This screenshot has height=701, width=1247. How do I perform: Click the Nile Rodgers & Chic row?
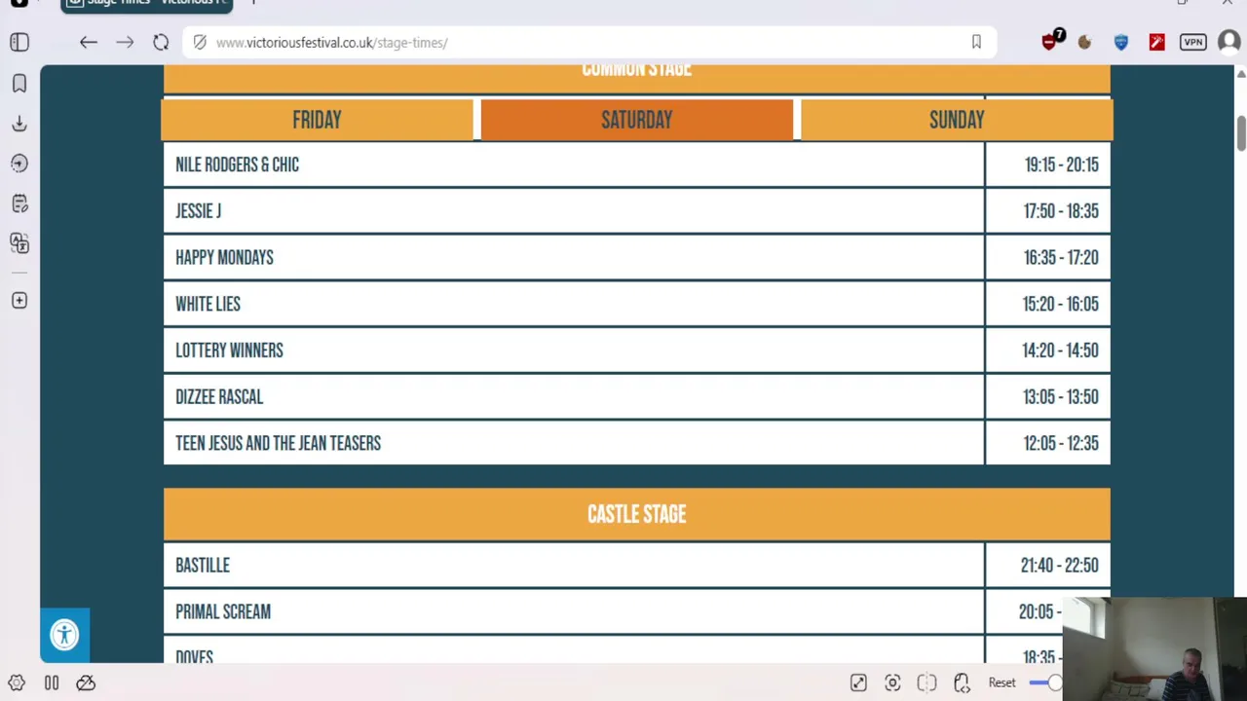(x=637, y=165)
